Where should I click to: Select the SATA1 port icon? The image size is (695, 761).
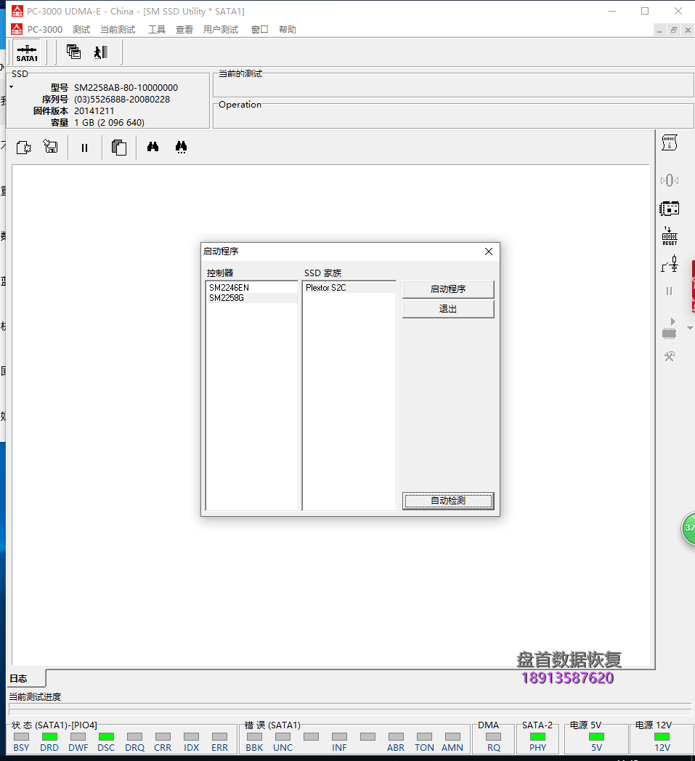[x=27, y=52]
